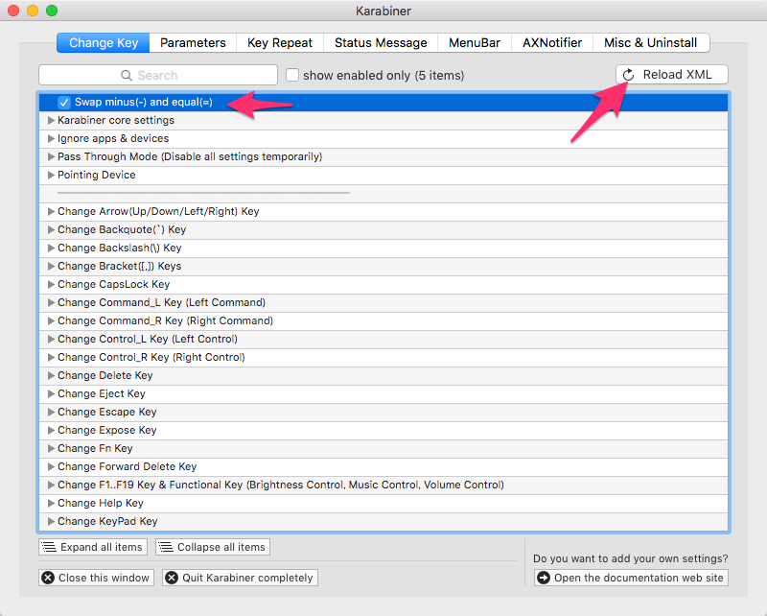
Task: Expand Change Control_R Key triangle
Action: click(x=51, y=358)
